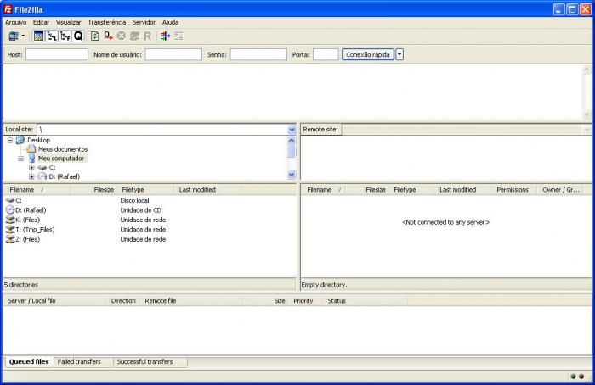Viewport: 595px width, 385px height.
Task: Focus the Nome de usuário field
Action: 173,54
